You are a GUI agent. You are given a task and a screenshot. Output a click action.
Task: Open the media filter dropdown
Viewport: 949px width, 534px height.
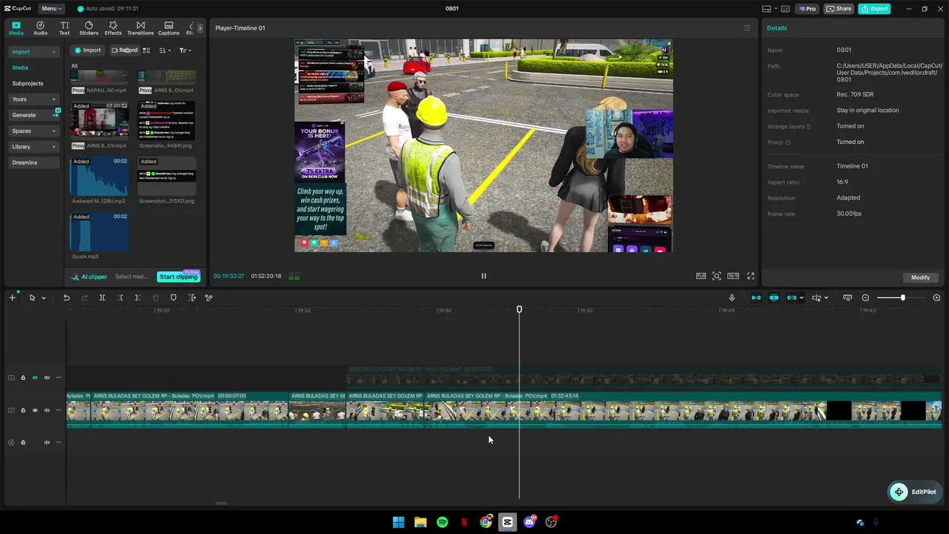(x=185, y=50)
